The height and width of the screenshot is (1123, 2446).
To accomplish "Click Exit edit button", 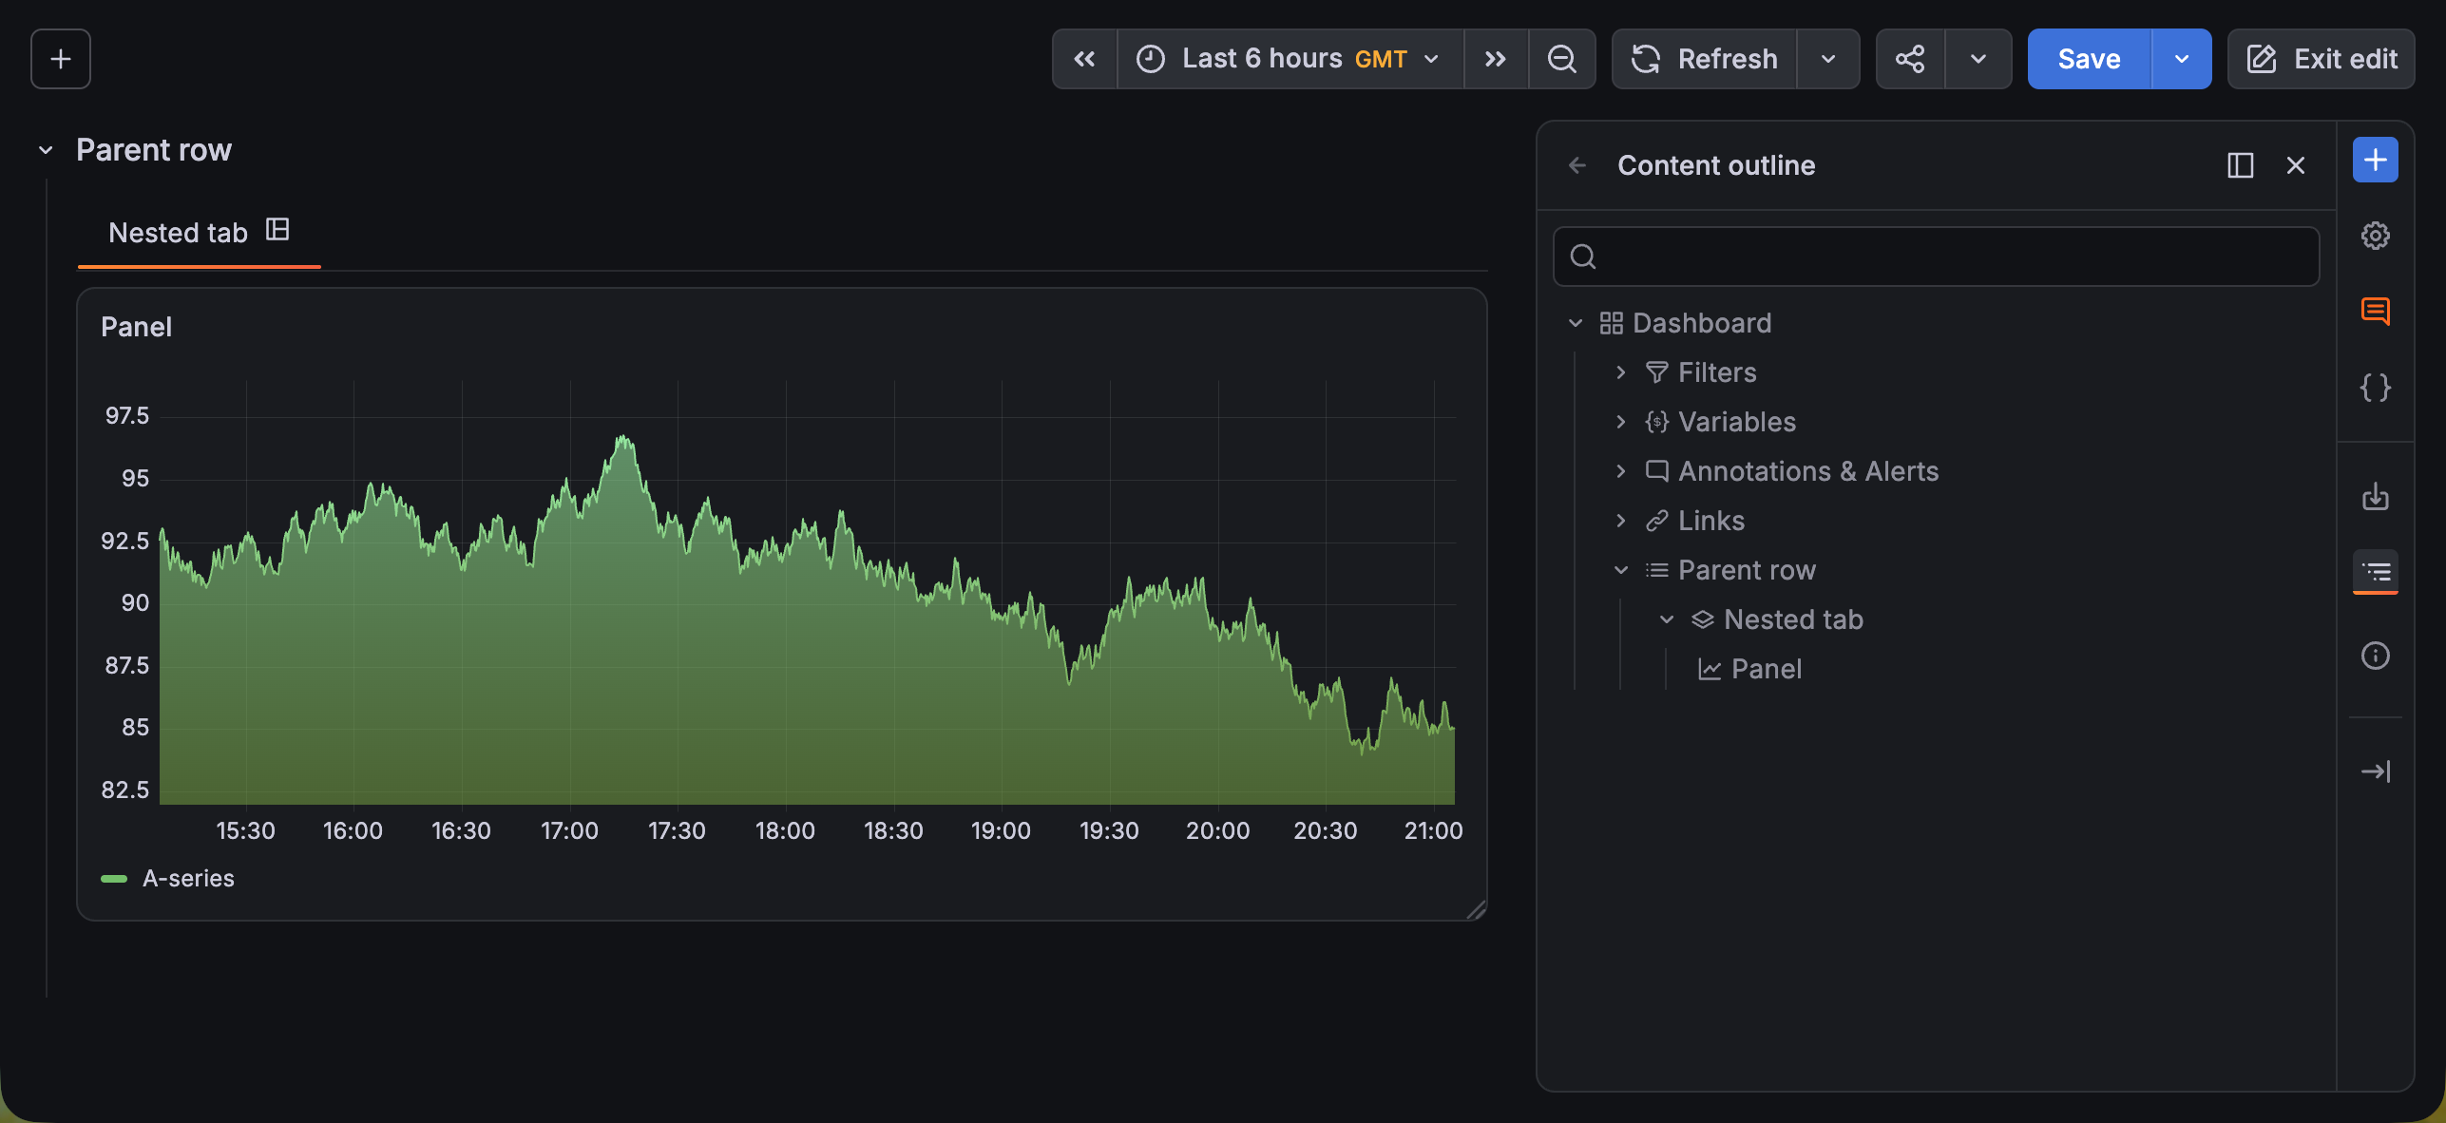I will 2321,59.
